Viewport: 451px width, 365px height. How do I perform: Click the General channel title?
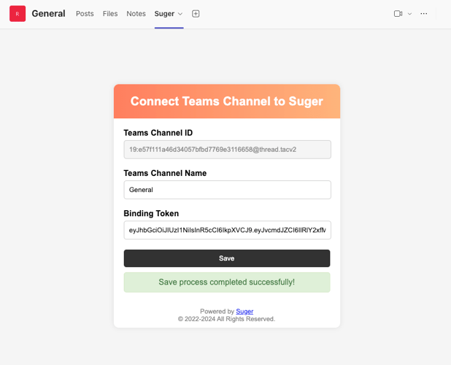coord(48,14)
